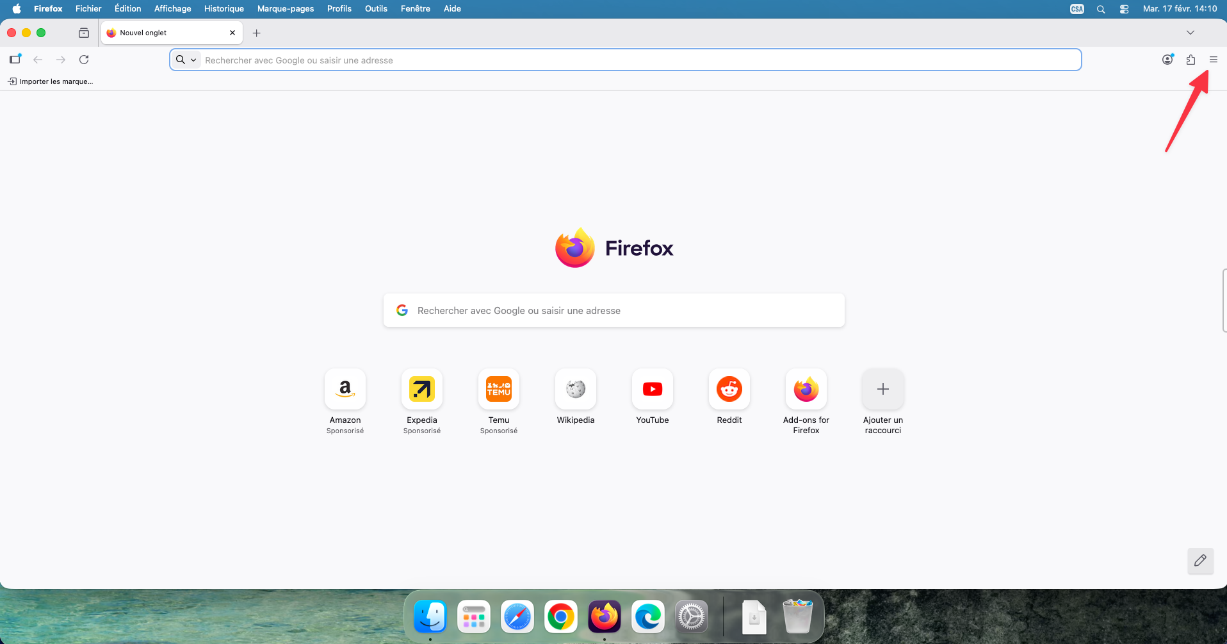Open the Apple menu

[17, 8]
